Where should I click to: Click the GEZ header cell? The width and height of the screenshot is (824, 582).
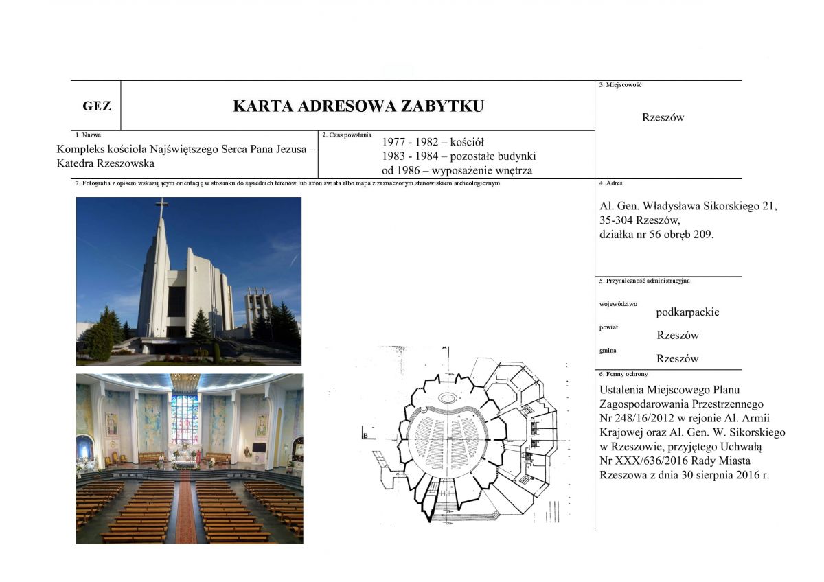(96, 106)
